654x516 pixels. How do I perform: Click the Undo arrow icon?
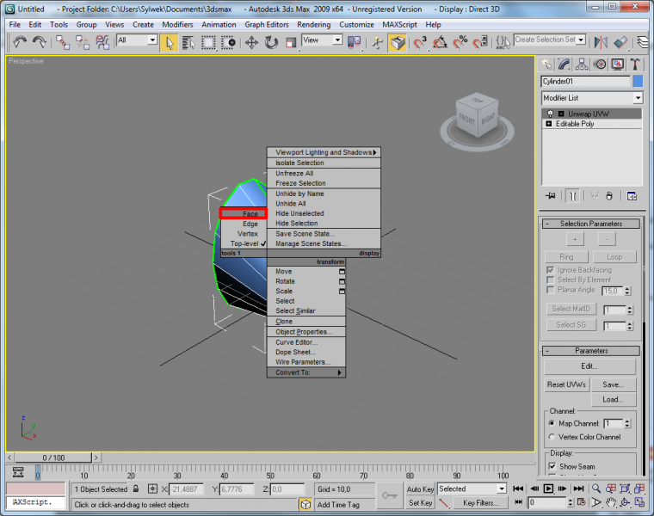[19, 41]
